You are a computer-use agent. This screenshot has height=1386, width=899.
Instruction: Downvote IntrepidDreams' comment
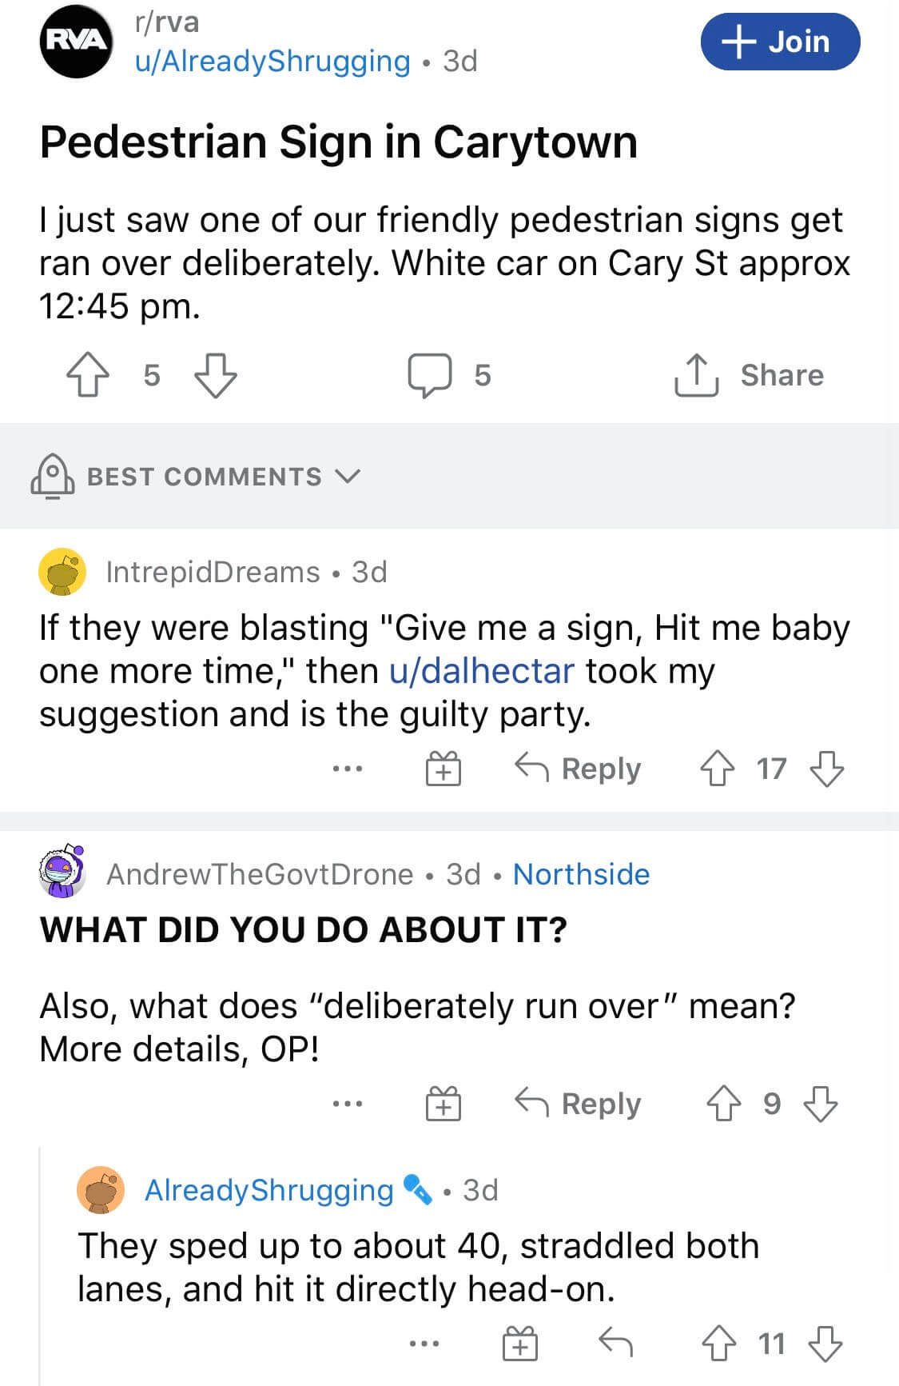coord(827,769)
